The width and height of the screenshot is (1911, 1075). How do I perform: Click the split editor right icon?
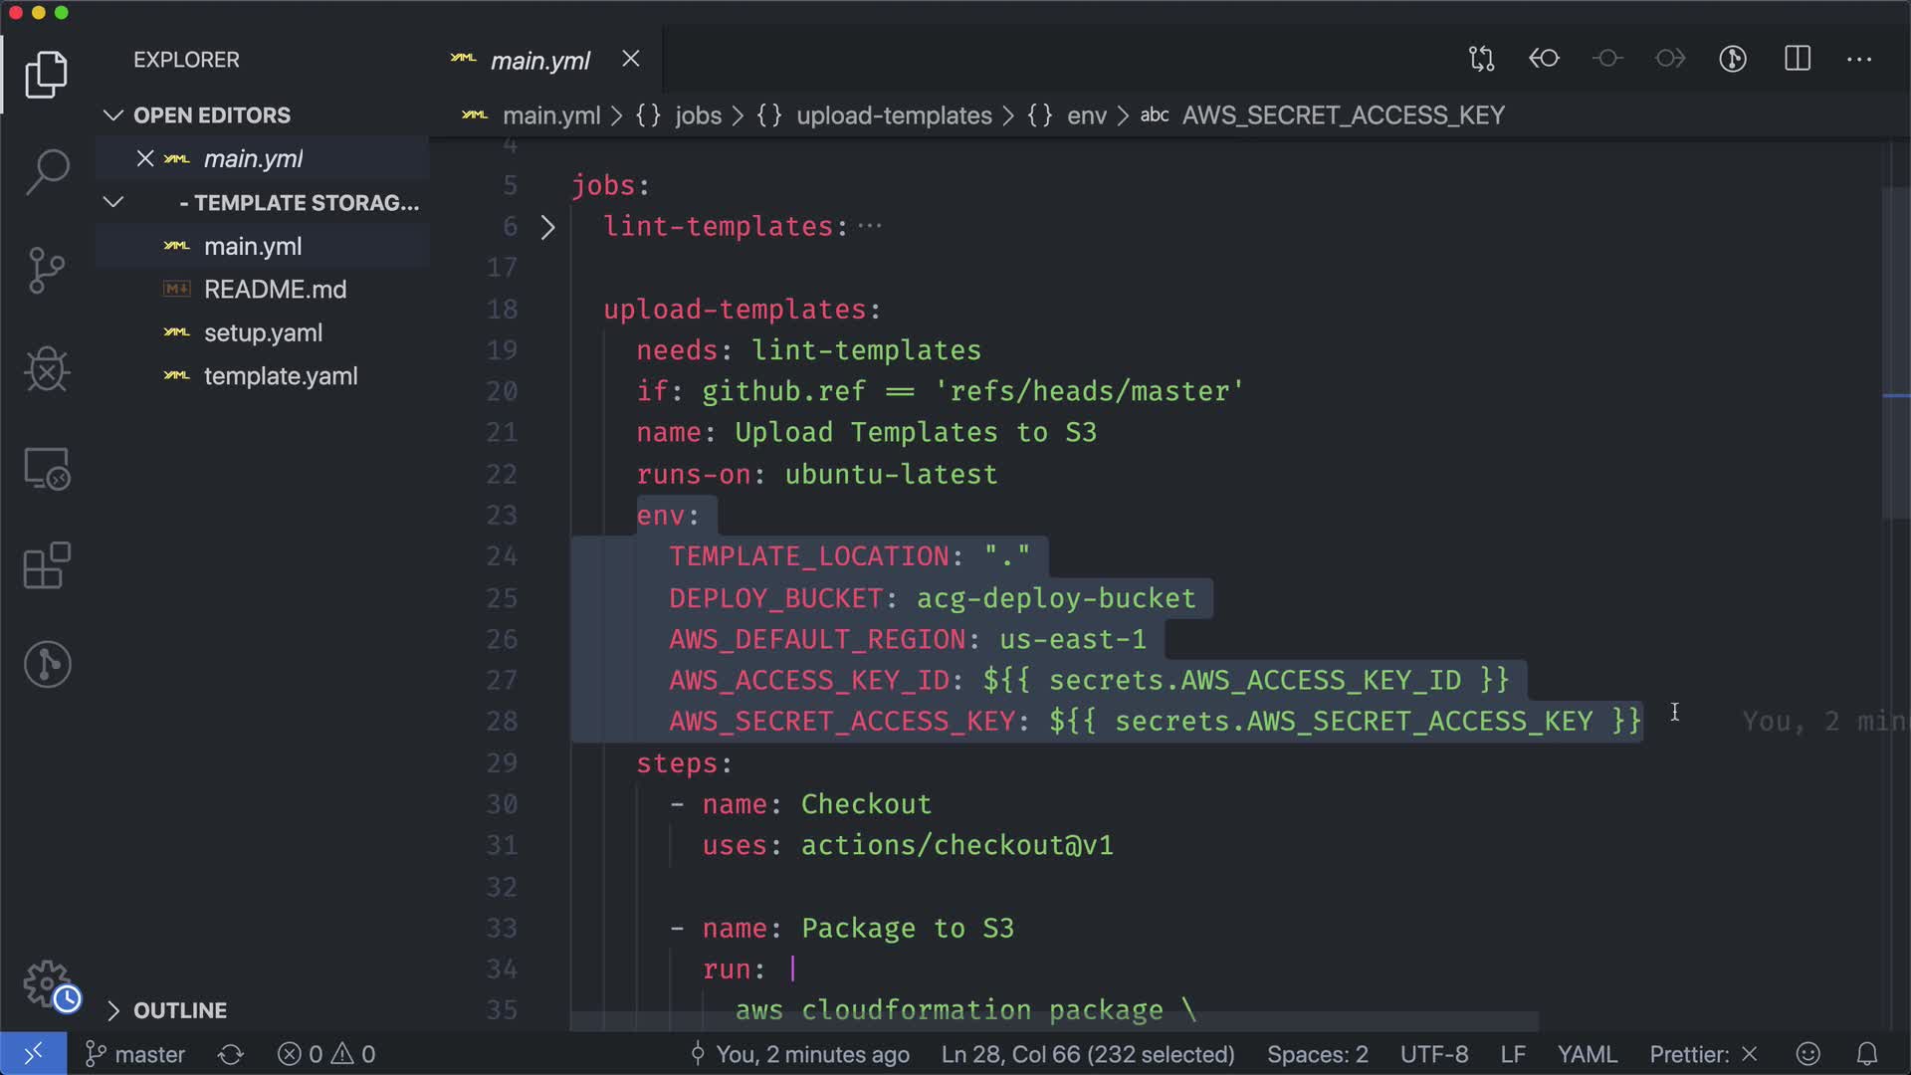coord(1798,59)
